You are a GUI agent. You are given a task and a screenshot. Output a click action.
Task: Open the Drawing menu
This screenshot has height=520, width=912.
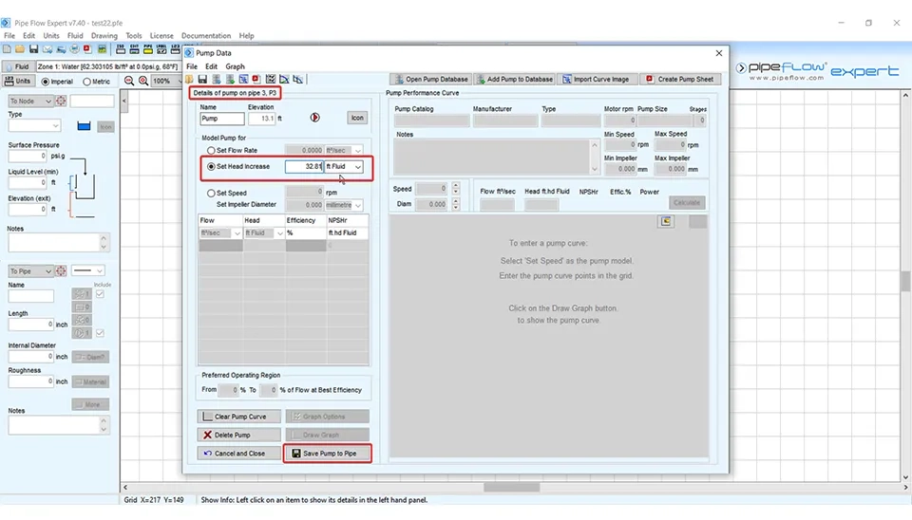[x=104, y=36]
